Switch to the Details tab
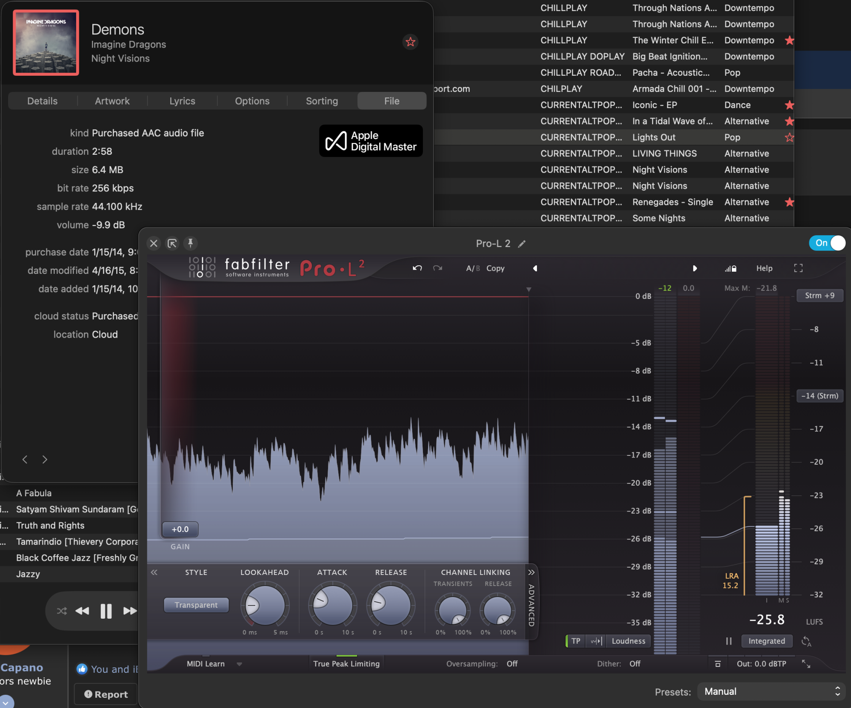Screen dimensions: 851x708 (x=42, y=101)
